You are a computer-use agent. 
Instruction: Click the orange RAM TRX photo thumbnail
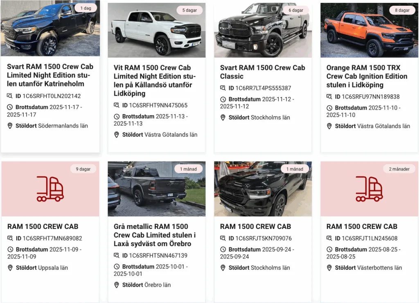tap(369, 30)
